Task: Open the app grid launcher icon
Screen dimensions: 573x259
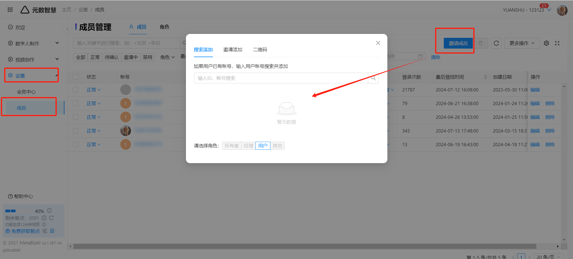Action: 10,10
